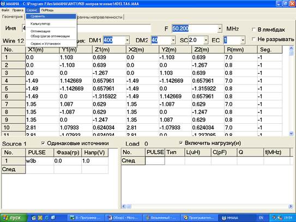Click the load table right scroll arrow
This screenshot has width=296, height=222.
click(291, 206)
